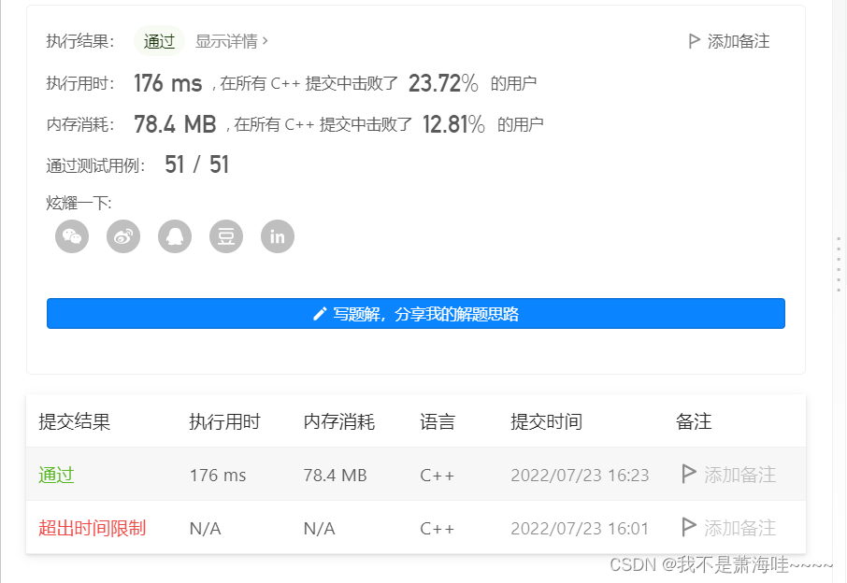Click the 执行用时 column header
Screen dimensions: 847x583
click(x=224, y=421)
